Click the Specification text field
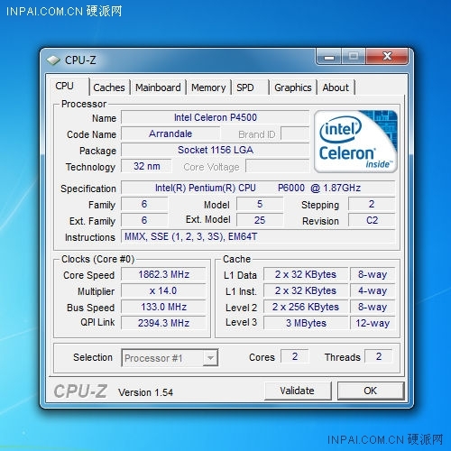 pyautogui.click(x=258, y=188)
